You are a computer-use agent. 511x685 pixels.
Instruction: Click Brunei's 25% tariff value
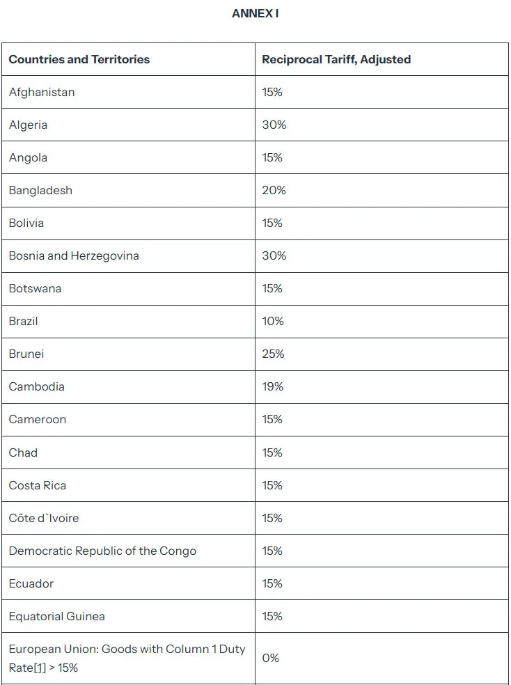[274, 354]
